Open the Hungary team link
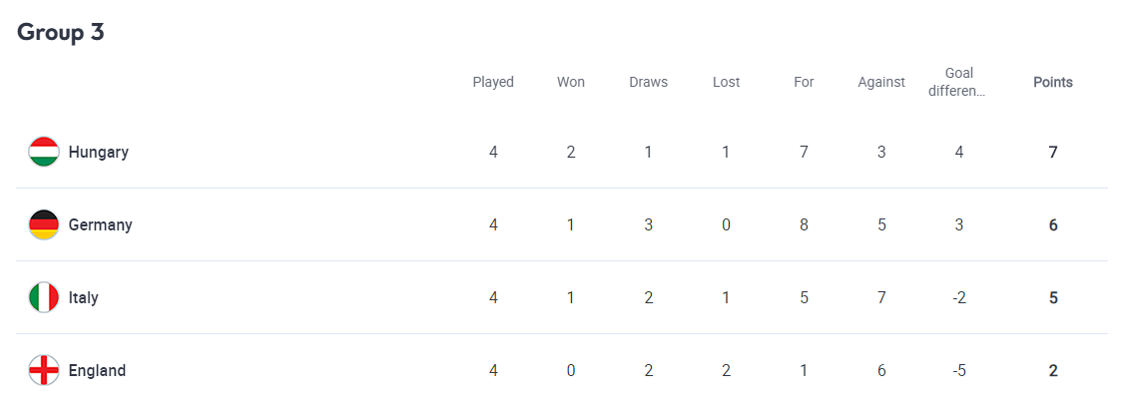Screen dimensions: 1125x409 pos(98,153)
